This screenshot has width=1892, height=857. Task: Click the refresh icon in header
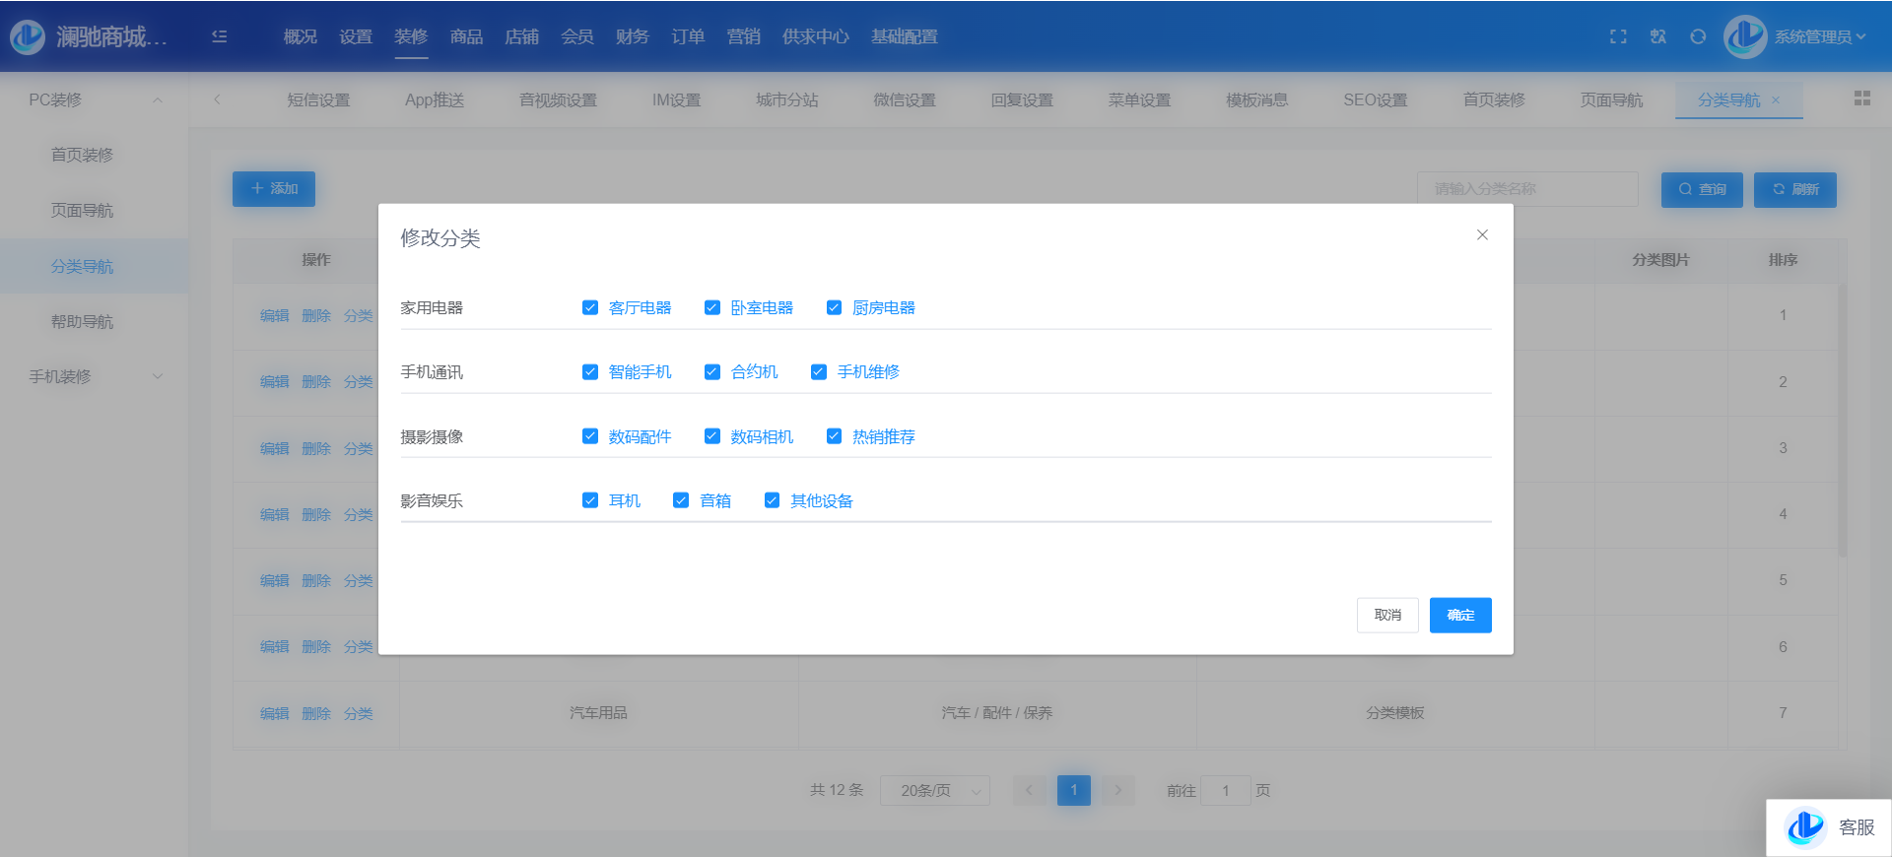1698,36
